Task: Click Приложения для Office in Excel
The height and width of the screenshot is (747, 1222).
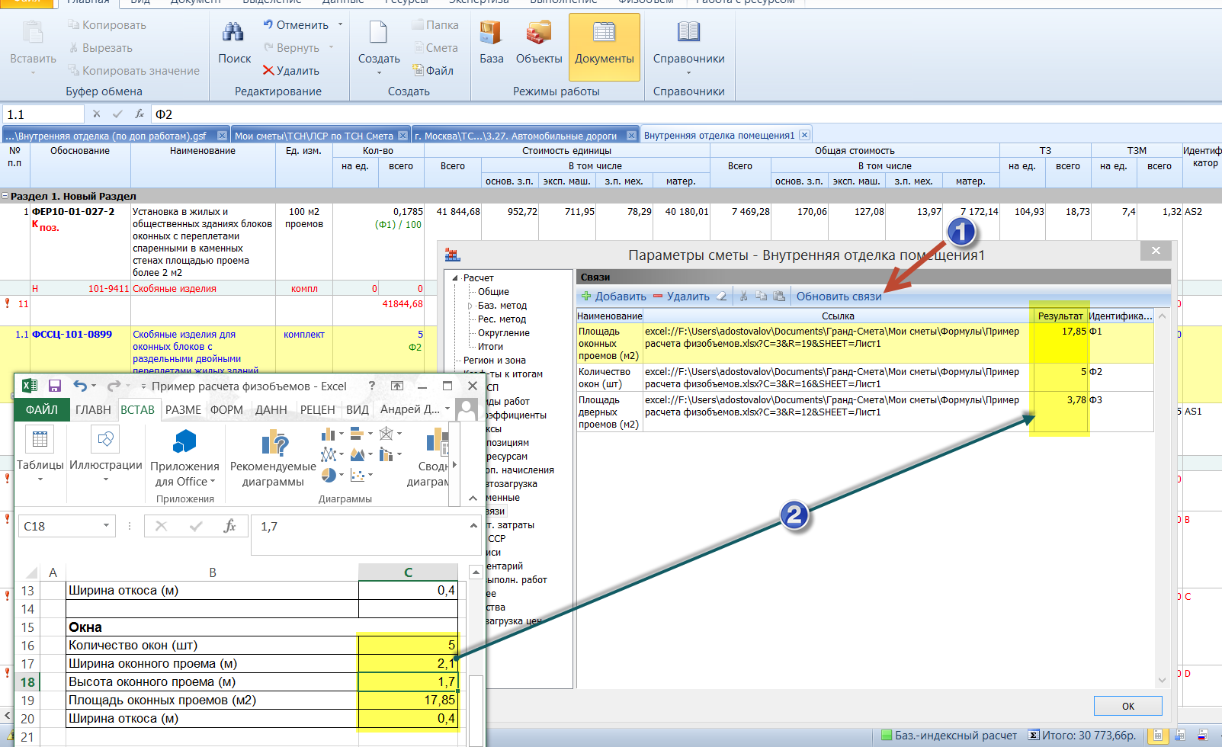Action: (185, 457)
